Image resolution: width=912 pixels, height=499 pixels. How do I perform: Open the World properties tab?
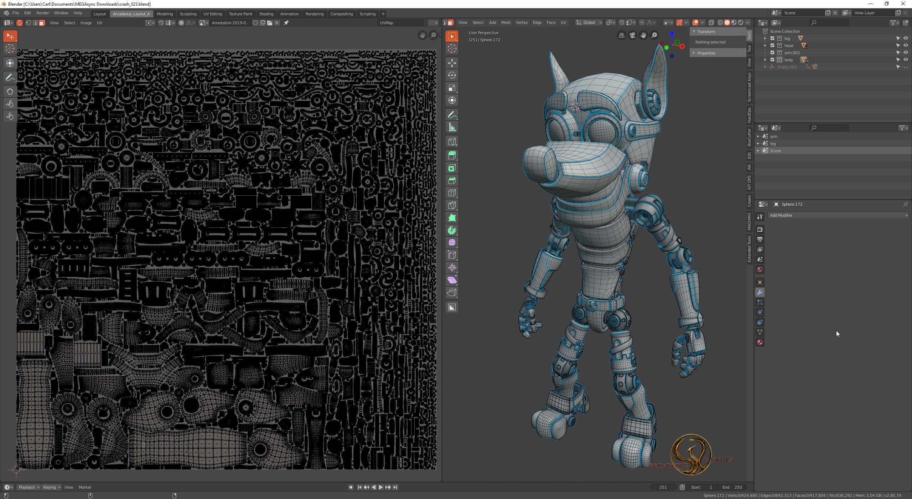760,270
